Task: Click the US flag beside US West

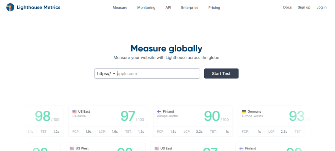Action: click(72, 148)
